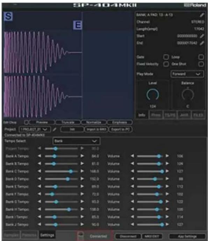The width and height of the screenshot is (208, 241).
Task: Open the Tempo Select Bank dropdown
Action: tap(76, 141)
